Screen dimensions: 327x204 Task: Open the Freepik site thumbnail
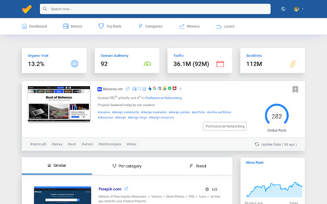click(62, 195)
